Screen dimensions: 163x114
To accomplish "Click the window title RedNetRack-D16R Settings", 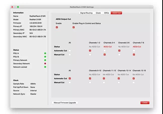I will [x=82, y=7].
